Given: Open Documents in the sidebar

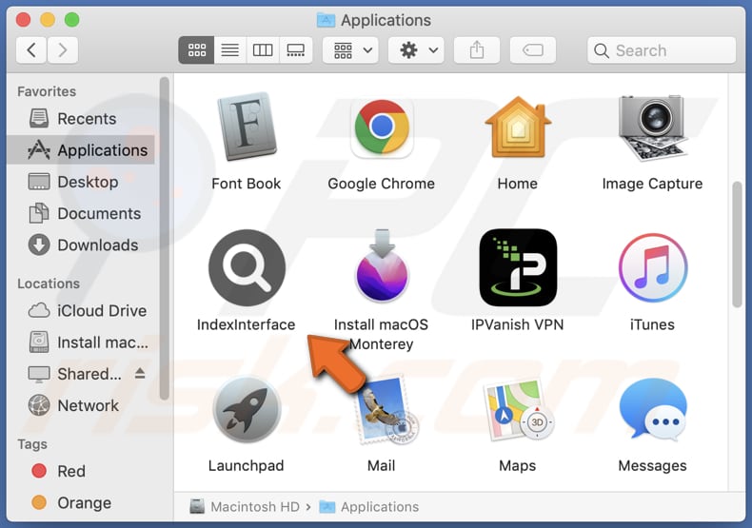Looking at the screenshot, I should pyautogui.click(x=81, y=213).
